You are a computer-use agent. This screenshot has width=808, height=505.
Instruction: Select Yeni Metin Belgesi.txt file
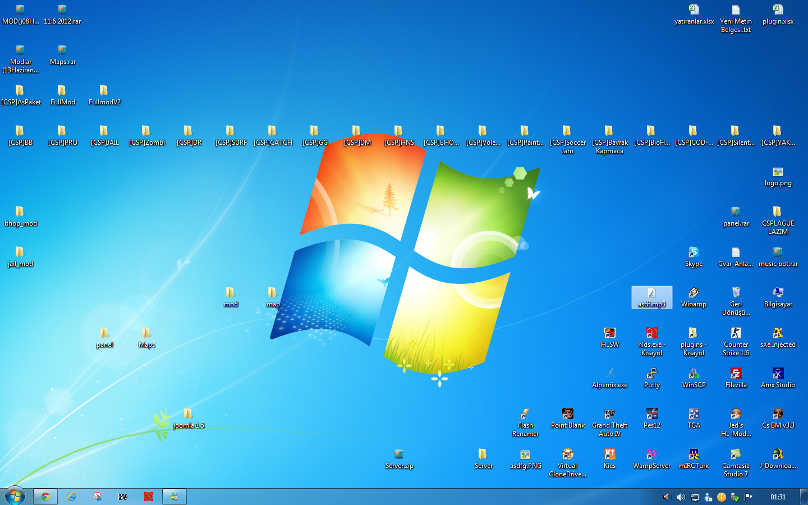coord(736,18)
